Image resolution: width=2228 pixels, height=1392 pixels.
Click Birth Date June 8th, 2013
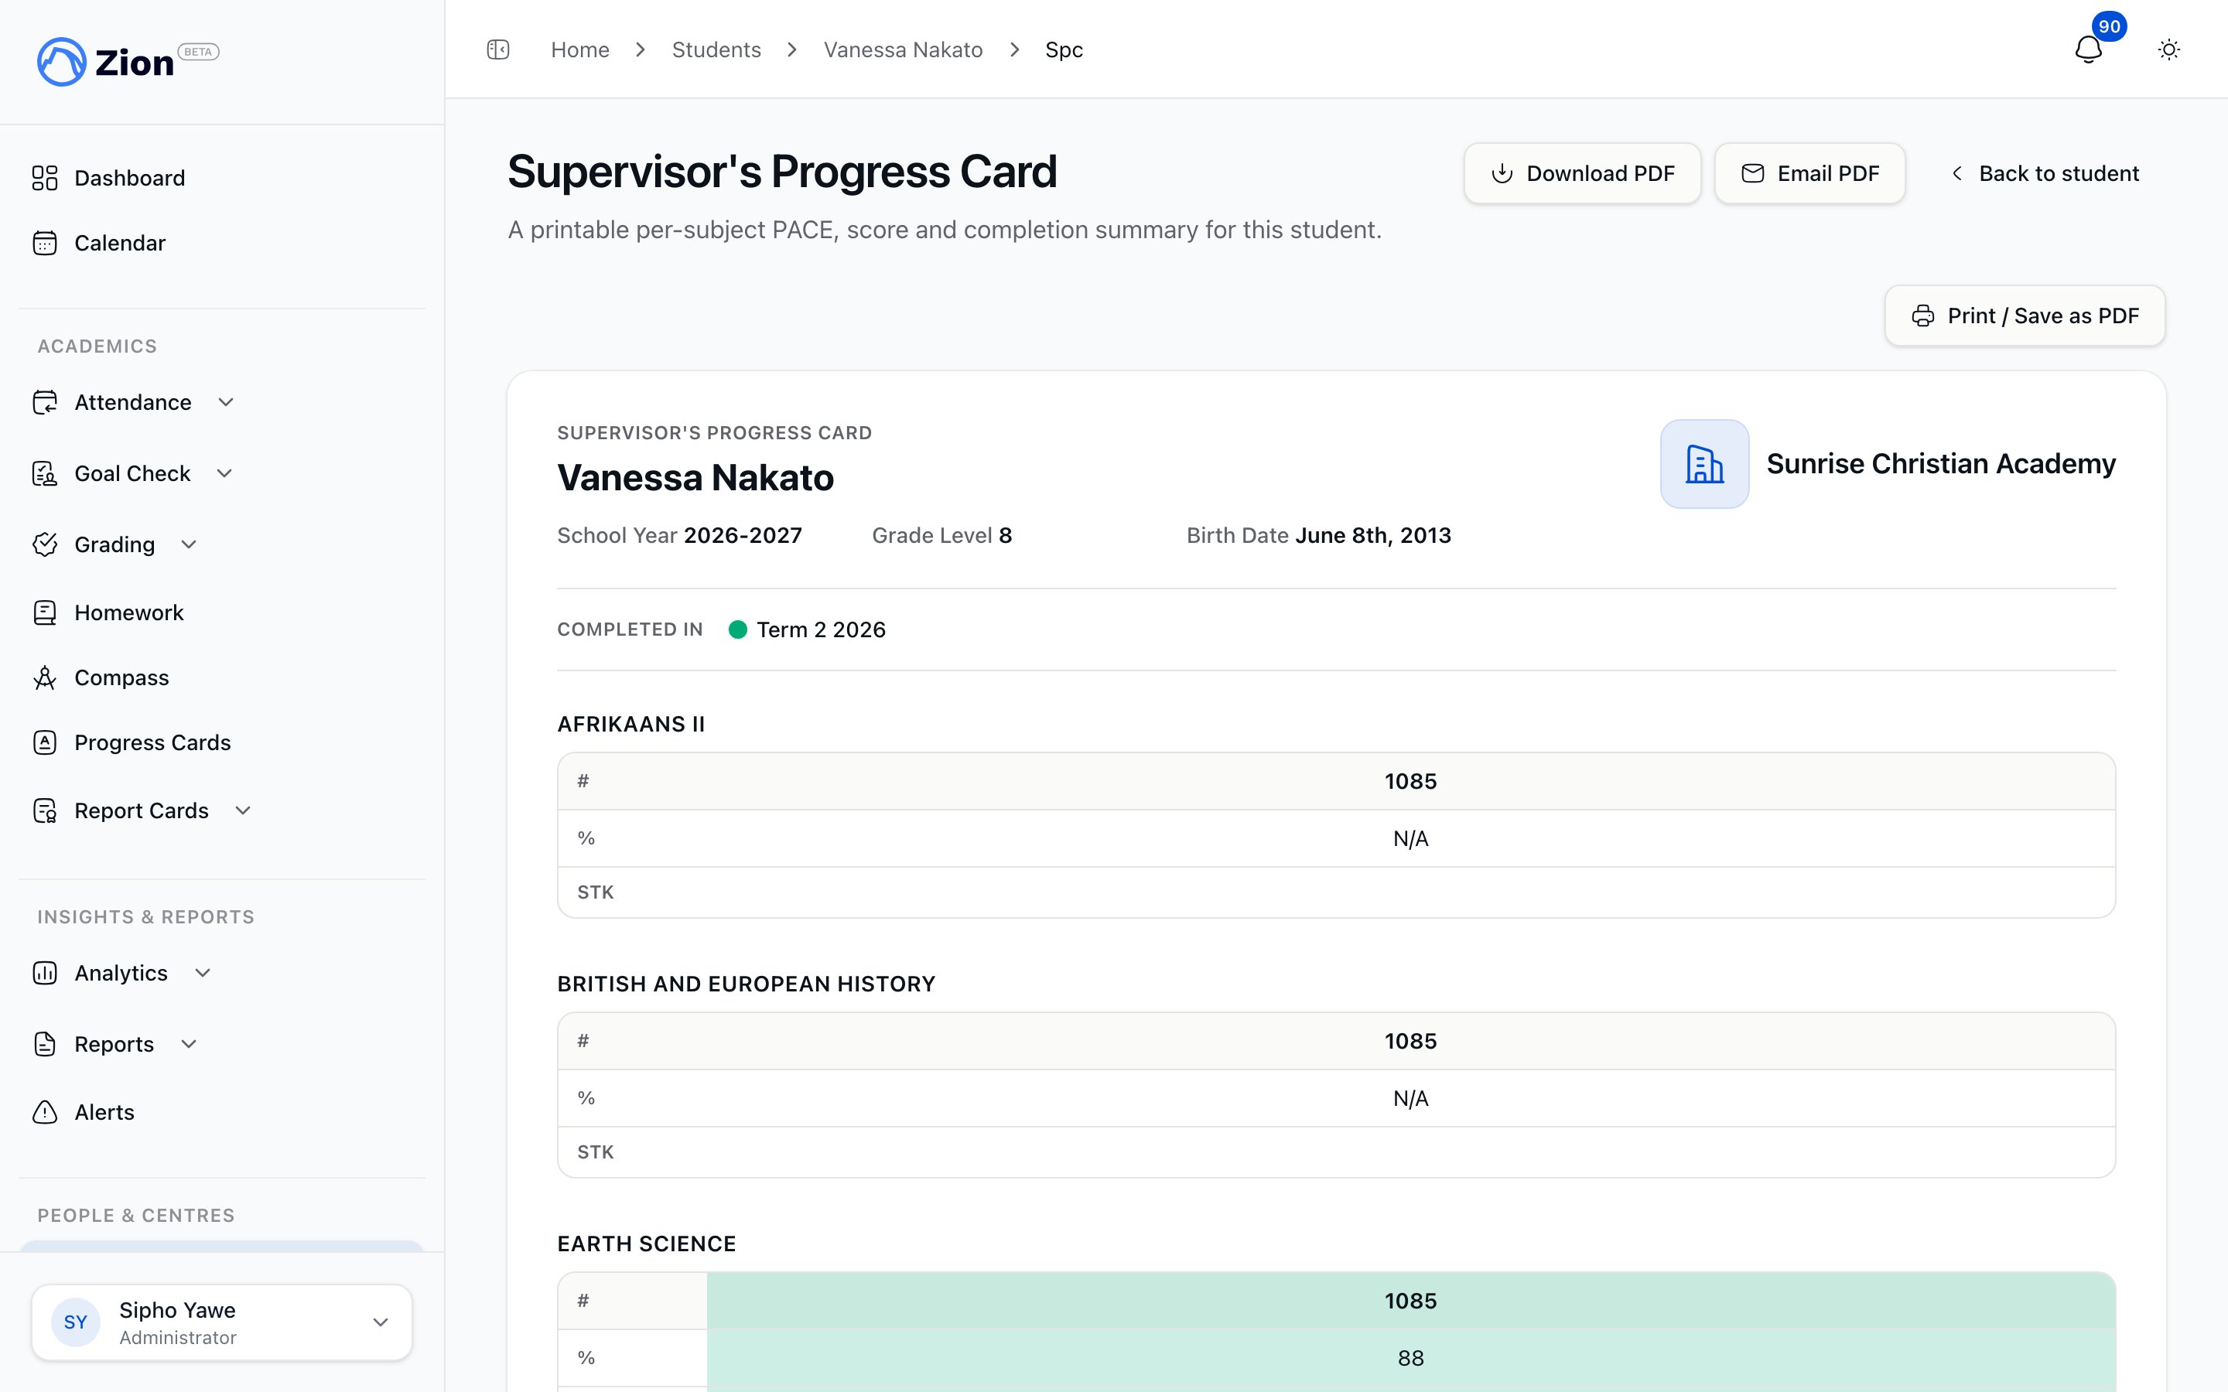point(1318,536)
